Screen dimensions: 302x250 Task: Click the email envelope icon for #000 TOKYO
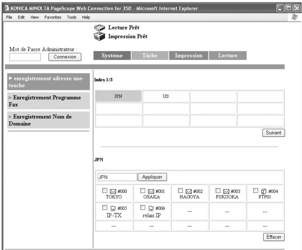pyautogui.click(x=113, y=192)
